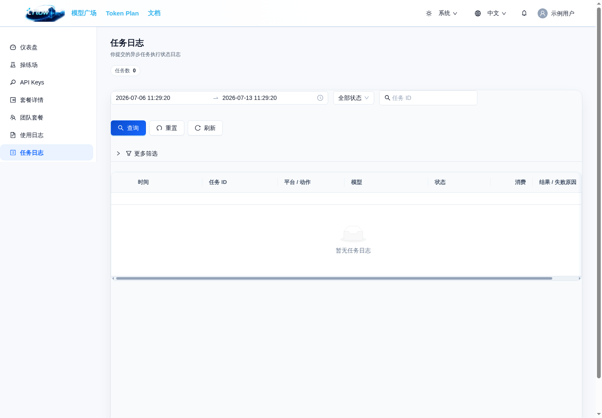Viewport: 602px width, 418px height.
Task: Click the 任务数 0 badge
Action: [125, 71]
